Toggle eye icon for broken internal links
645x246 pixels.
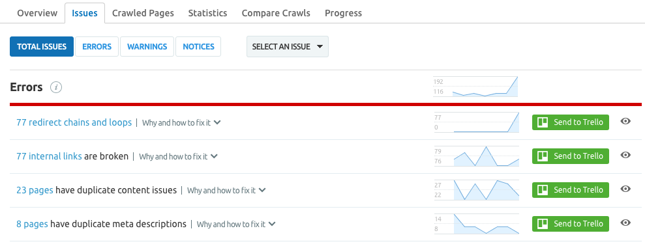pos(625,155)
